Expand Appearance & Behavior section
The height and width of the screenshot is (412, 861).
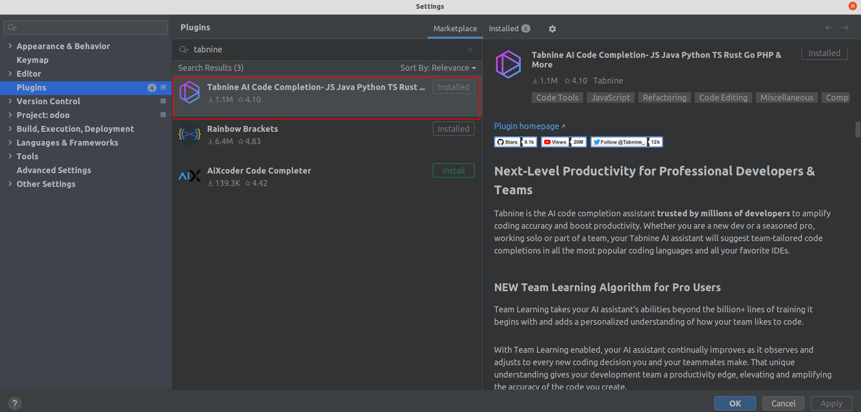10,46
